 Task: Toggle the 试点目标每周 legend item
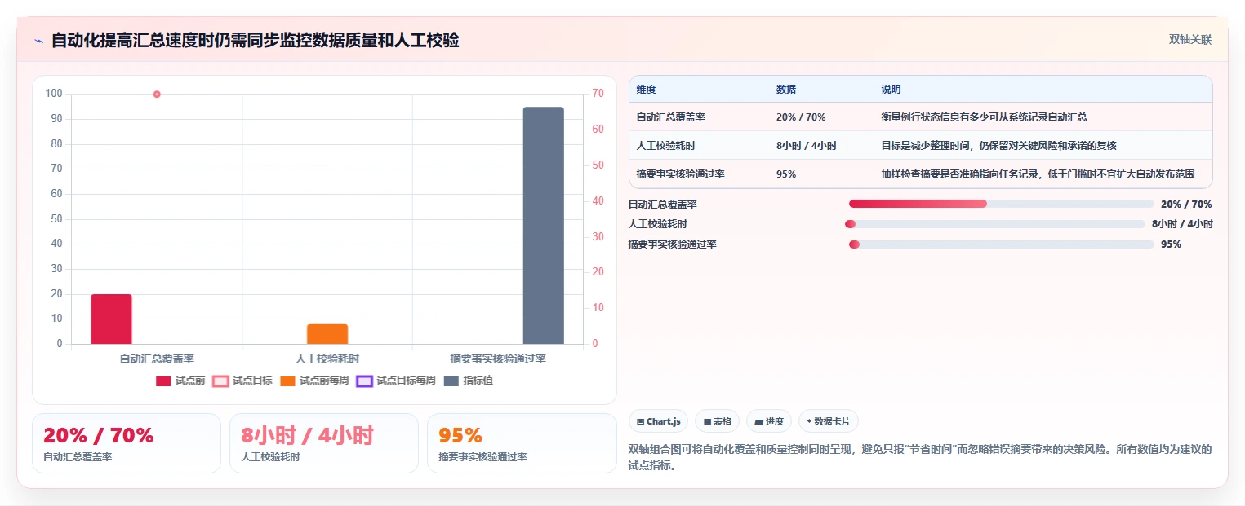click(396, 381)
